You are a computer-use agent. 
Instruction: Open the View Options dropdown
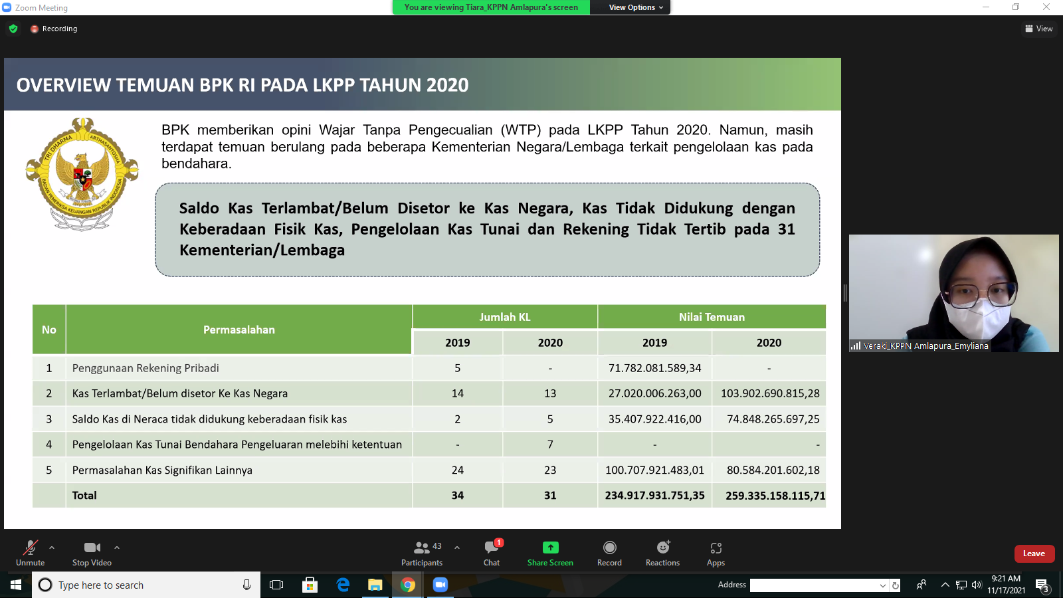pyautogui.click(x=636, y=7)
